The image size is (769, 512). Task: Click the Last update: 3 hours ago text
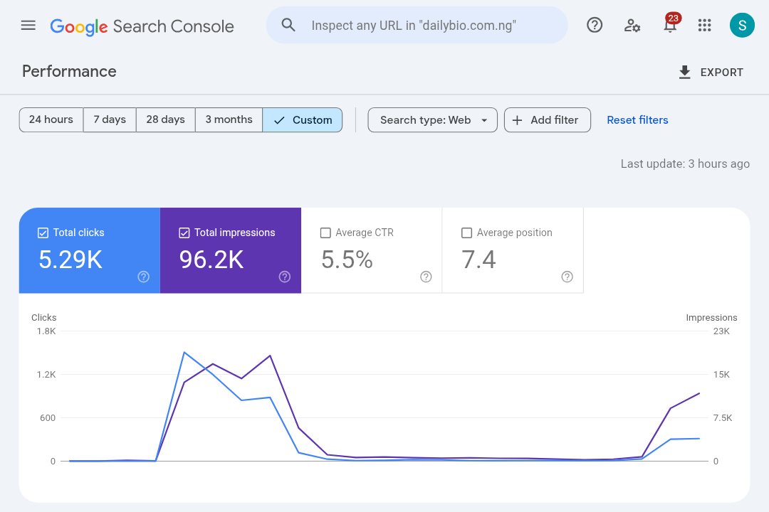[x=685, y=164]
